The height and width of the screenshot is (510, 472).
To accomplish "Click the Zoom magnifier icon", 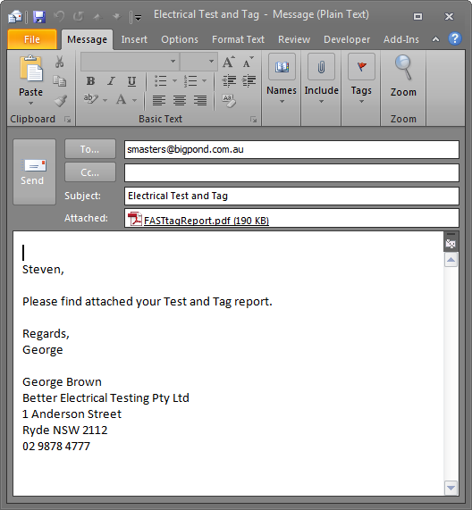I will (403, 68).
